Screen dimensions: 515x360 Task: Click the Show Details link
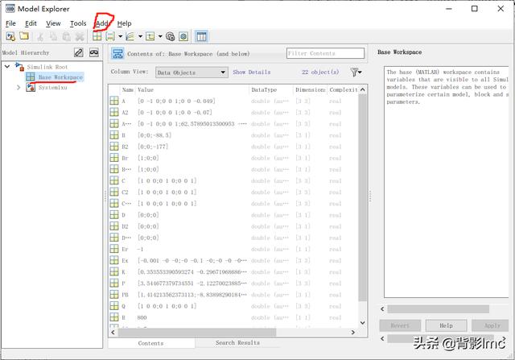[x=252, y=72]
